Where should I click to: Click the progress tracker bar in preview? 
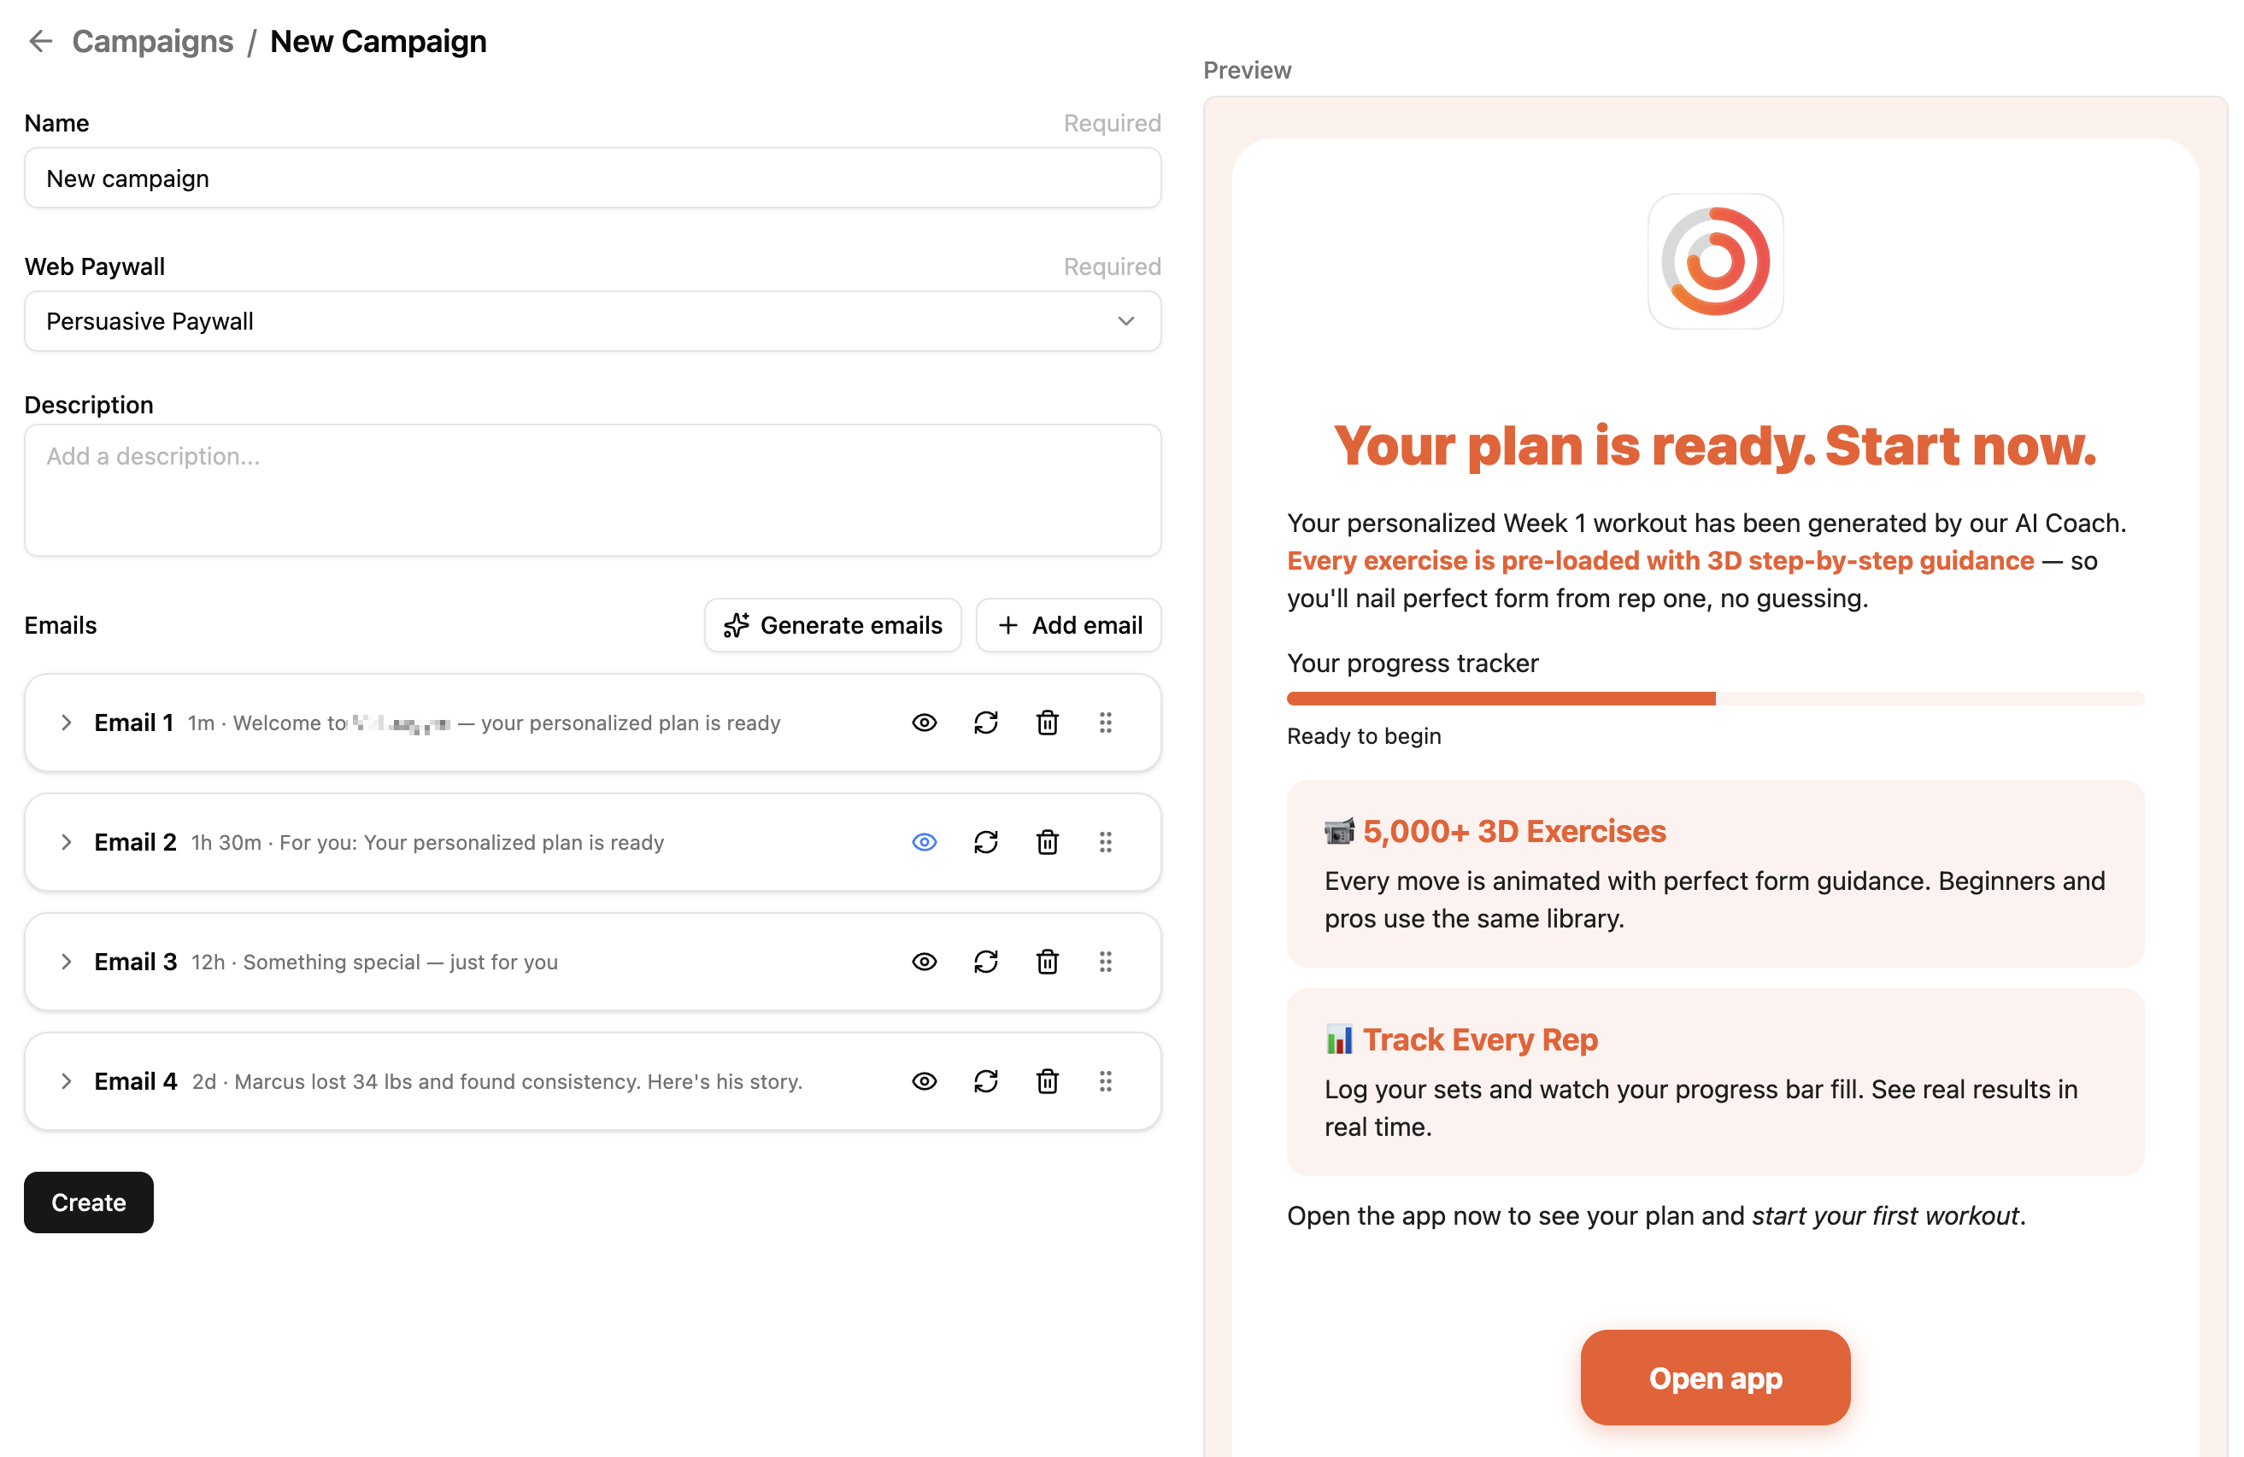pyautogui.click(x=1714, y=699)
